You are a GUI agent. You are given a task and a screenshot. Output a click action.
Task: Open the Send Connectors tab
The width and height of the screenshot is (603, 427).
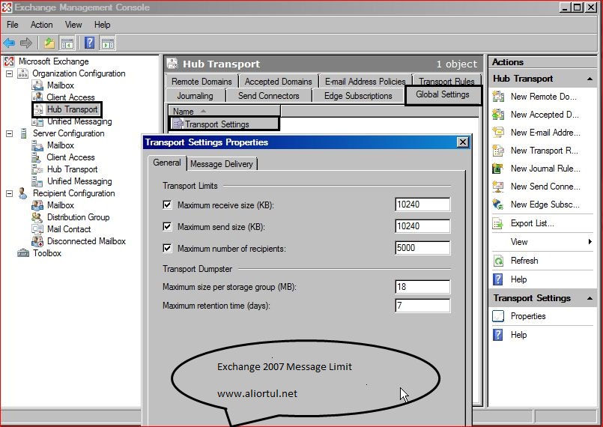[x=268, y=96]
